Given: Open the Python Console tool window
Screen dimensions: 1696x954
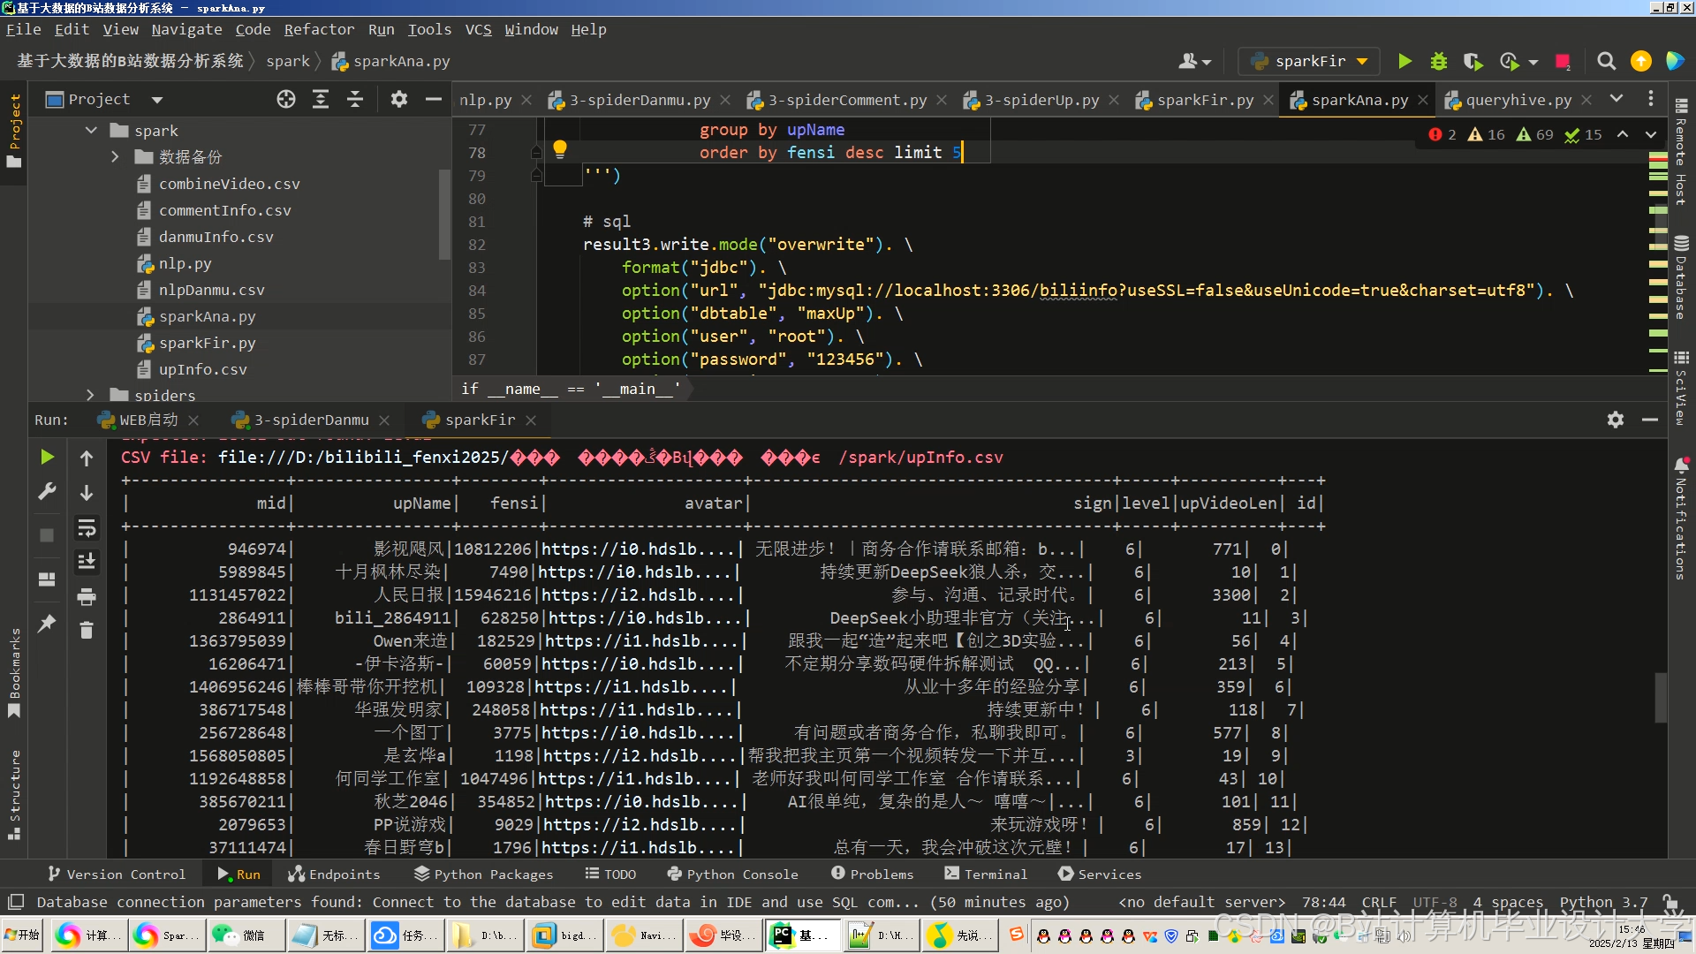Looking at the screenshot, I should tap(732, 874).
